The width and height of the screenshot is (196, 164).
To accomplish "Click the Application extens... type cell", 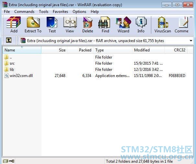I will [112, 76].
